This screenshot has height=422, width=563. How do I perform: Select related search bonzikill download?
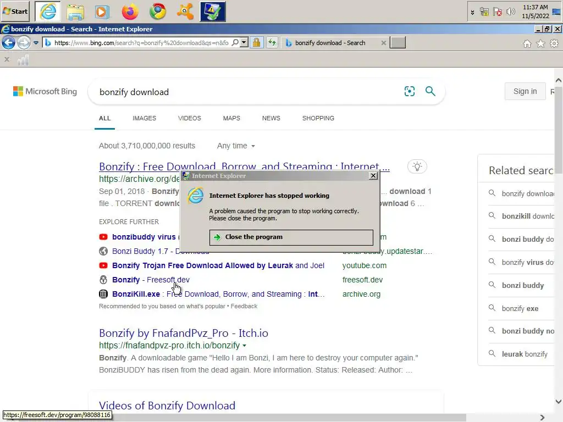click(x=521, y=216)
